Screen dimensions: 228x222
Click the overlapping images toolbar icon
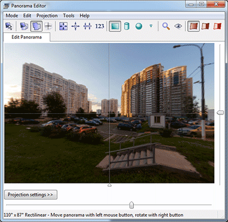(24, 26)
